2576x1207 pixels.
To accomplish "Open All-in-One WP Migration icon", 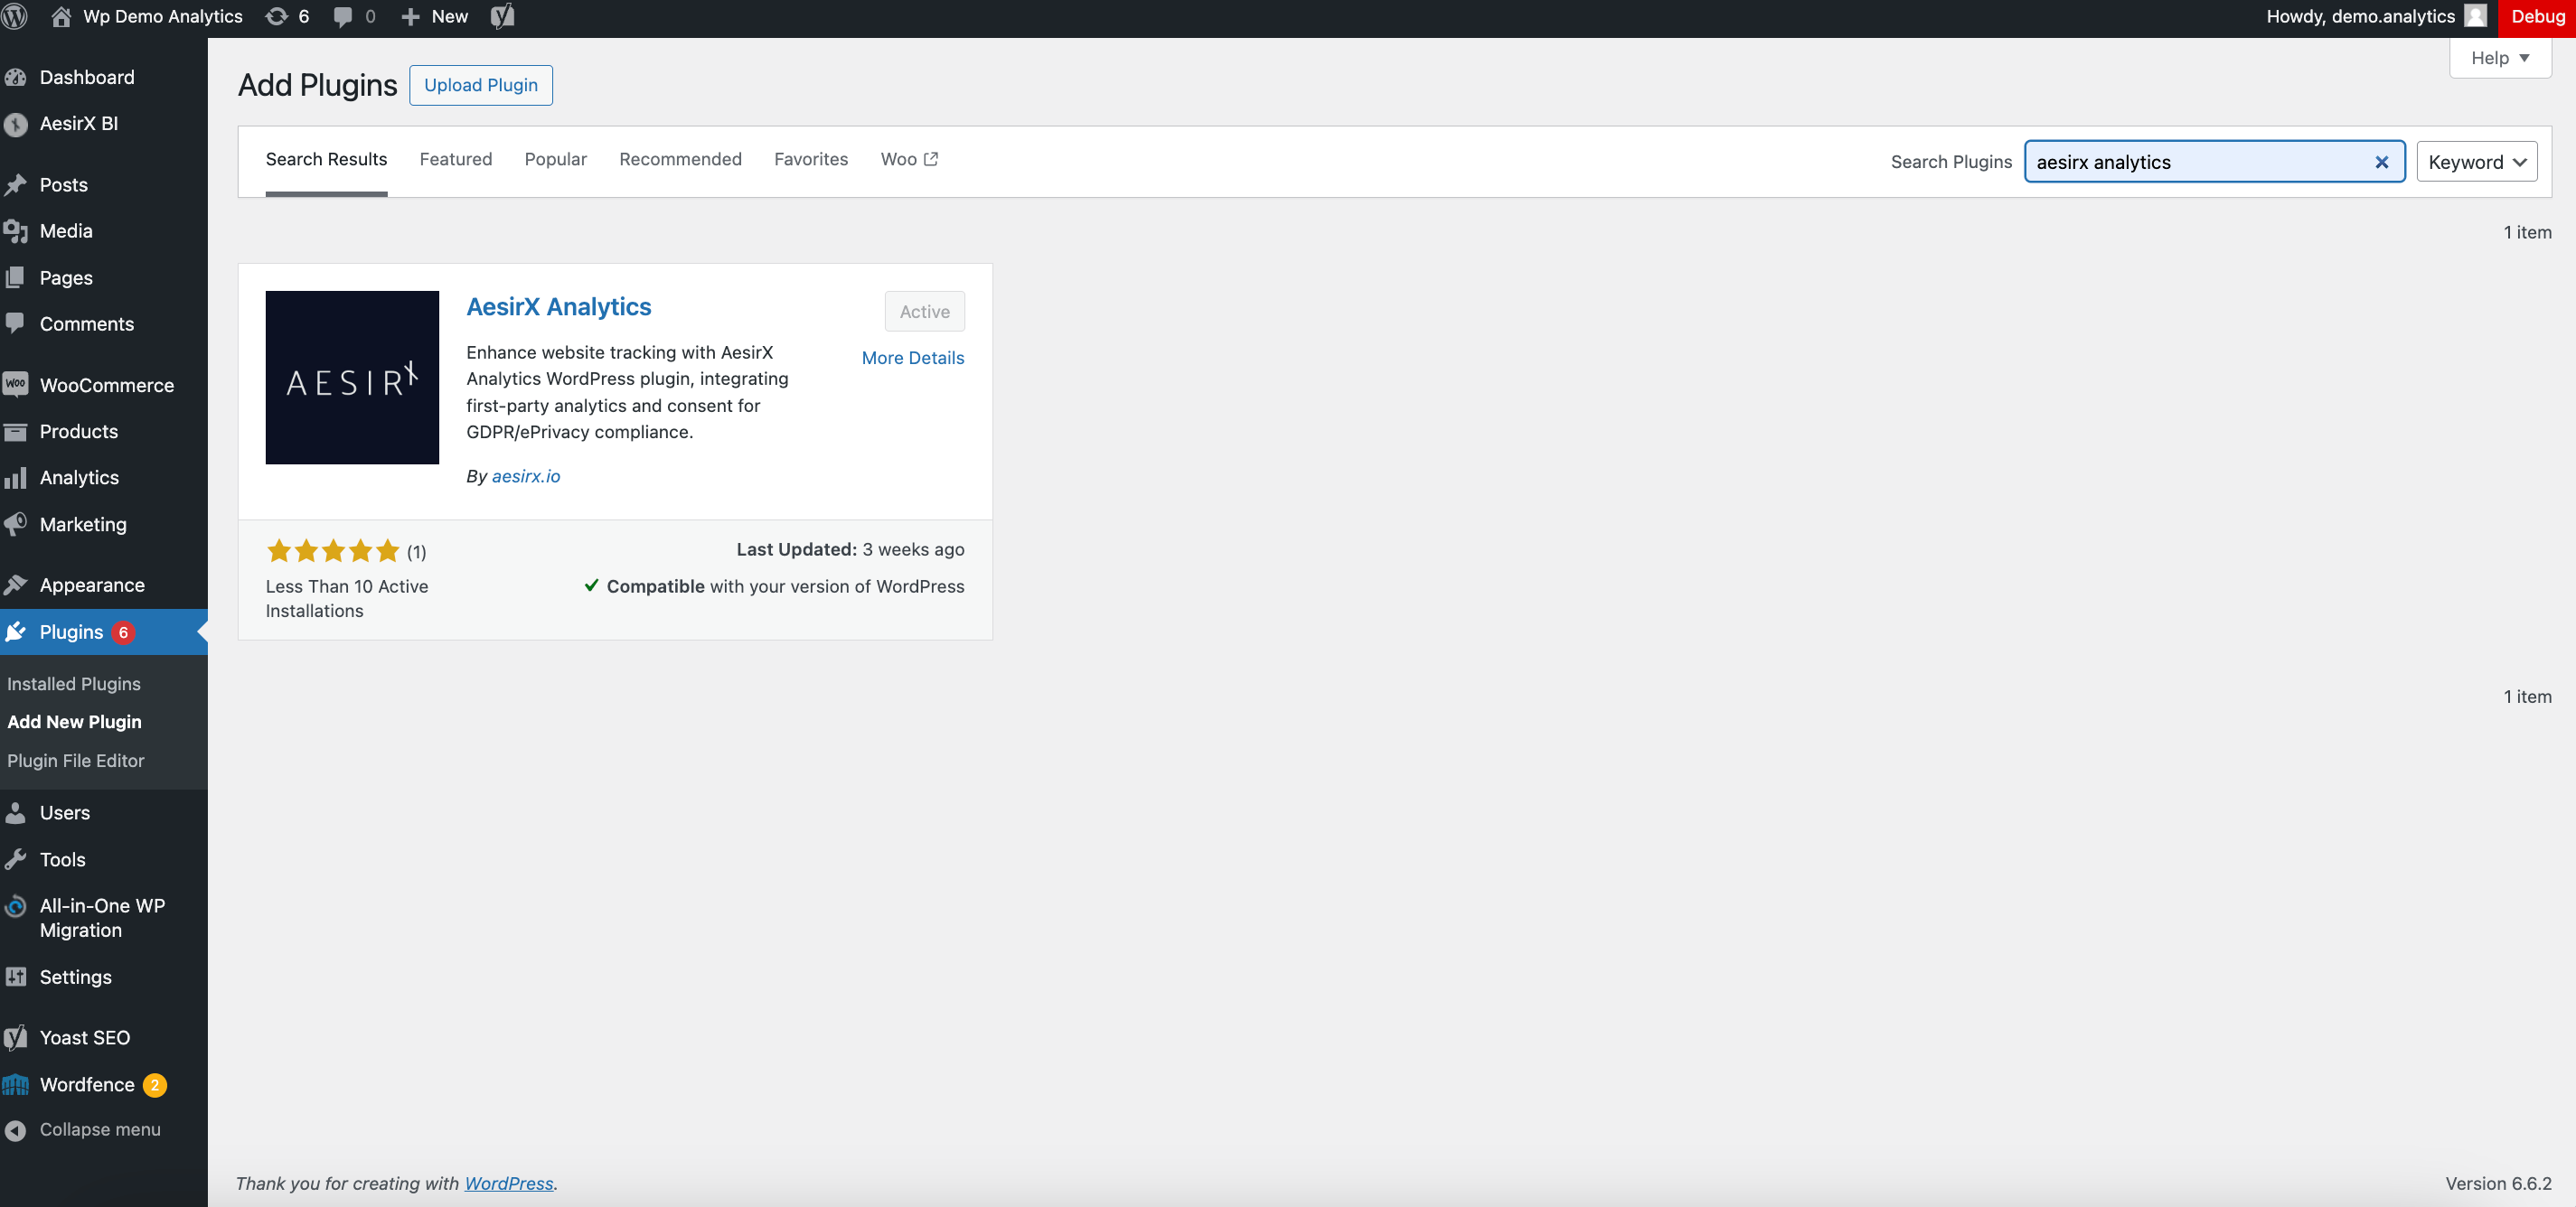I will pyautogui.click(x=16, y=906).
